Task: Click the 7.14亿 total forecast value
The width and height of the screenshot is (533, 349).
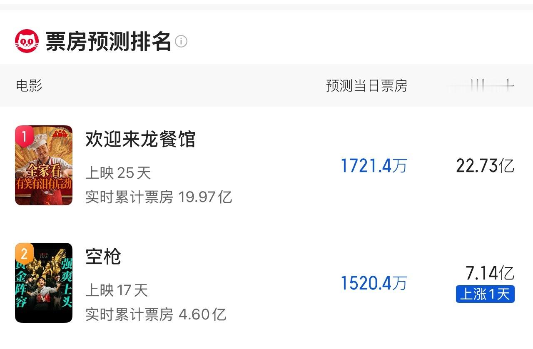Action: [490, 273]
